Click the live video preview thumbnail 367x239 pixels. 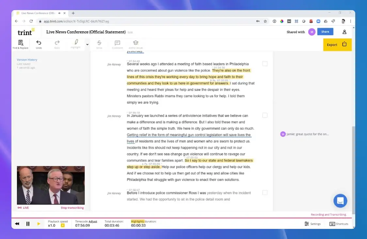[x=51, y=185]
